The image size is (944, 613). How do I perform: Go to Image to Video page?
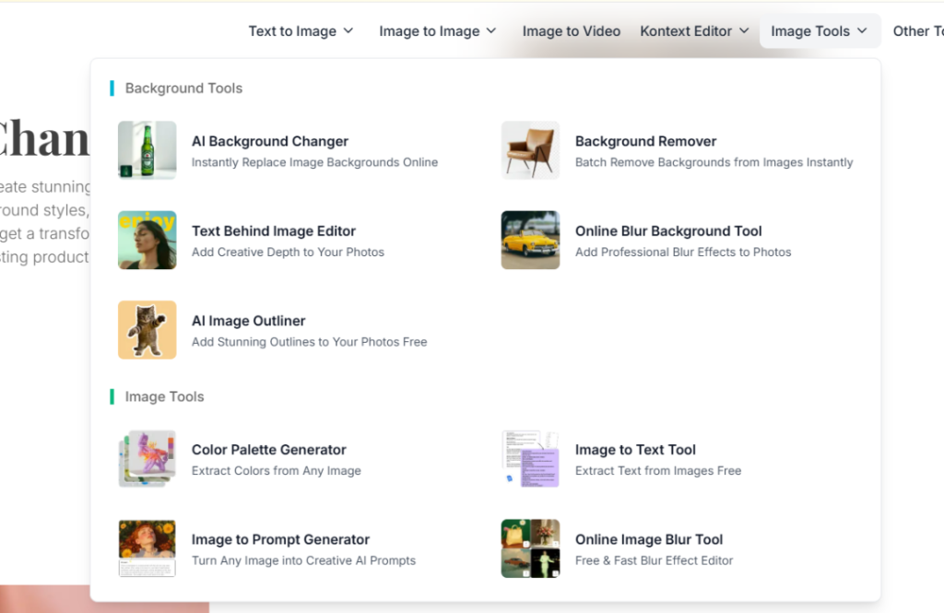tap(572, 30)
